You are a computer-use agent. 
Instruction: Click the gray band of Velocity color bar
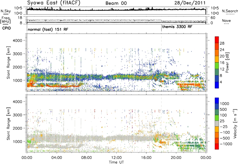pos(217,124)
